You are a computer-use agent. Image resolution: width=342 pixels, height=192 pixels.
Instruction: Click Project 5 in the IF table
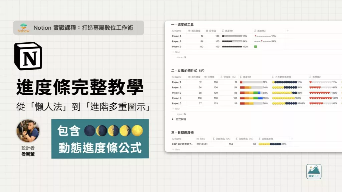click(176, 103)
